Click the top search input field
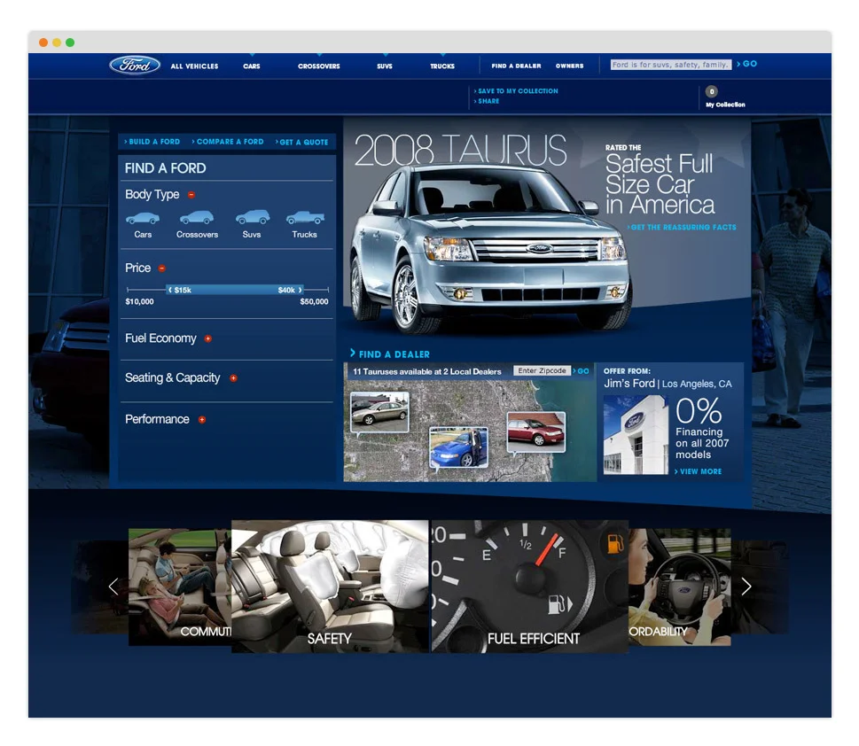The image size is (859, 746). [x=670, y=65]
